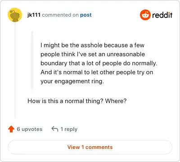Screen dimensions: 180x162
Task: Click the "View 1 comments" button
Action: point(90,147)
